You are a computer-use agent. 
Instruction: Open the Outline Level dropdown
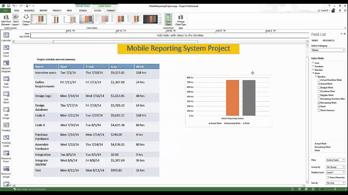point(335,173)
